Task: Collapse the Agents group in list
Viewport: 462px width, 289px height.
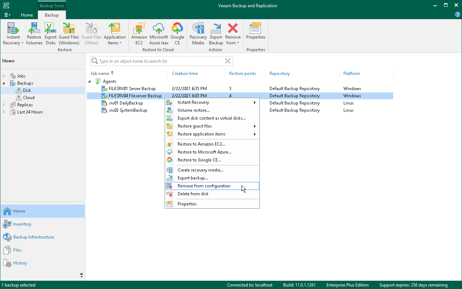Action: pyautogui.click(x=90, y=81)
